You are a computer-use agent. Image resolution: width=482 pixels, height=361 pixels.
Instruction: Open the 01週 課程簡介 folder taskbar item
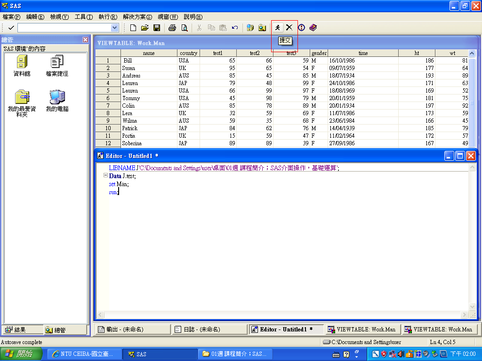[235, 354]
